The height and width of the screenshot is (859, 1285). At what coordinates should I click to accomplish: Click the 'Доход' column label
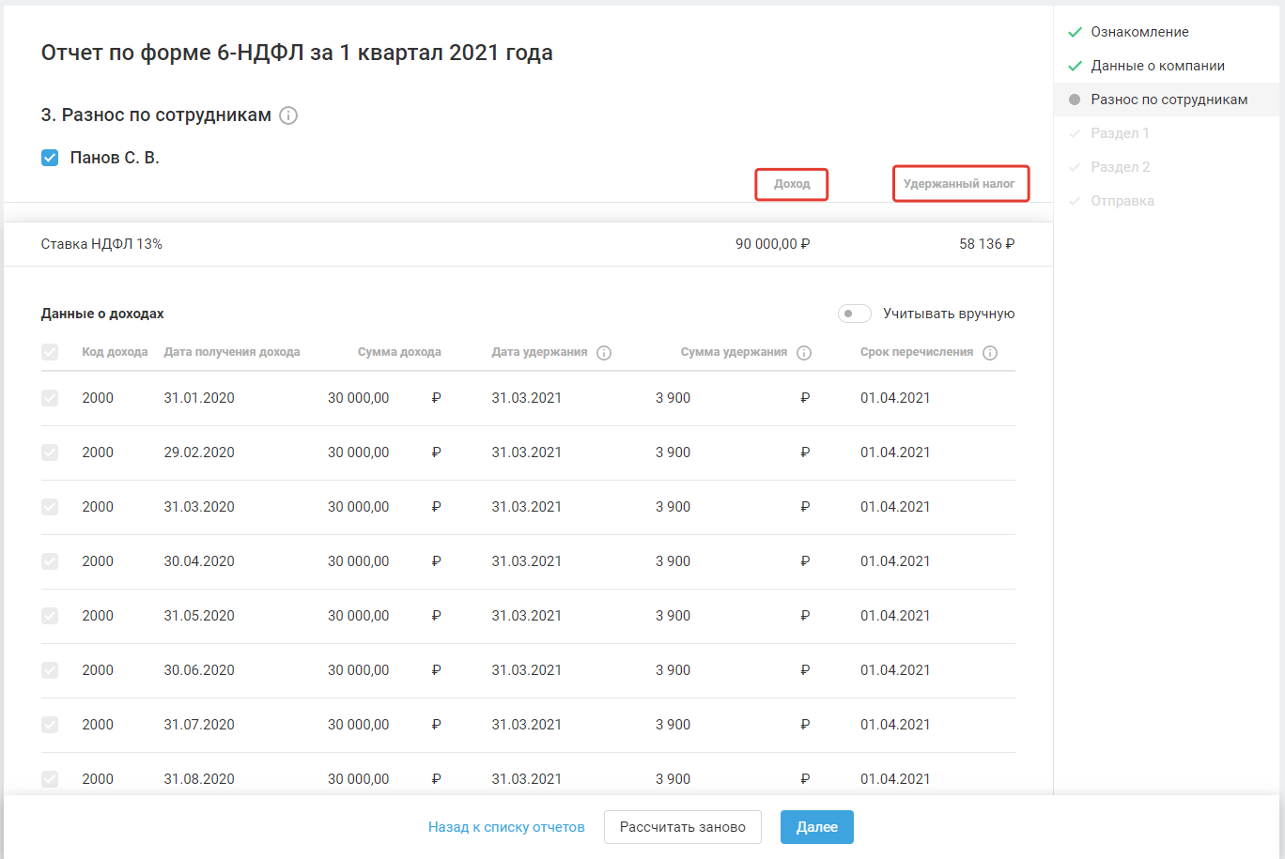point(792,184)
